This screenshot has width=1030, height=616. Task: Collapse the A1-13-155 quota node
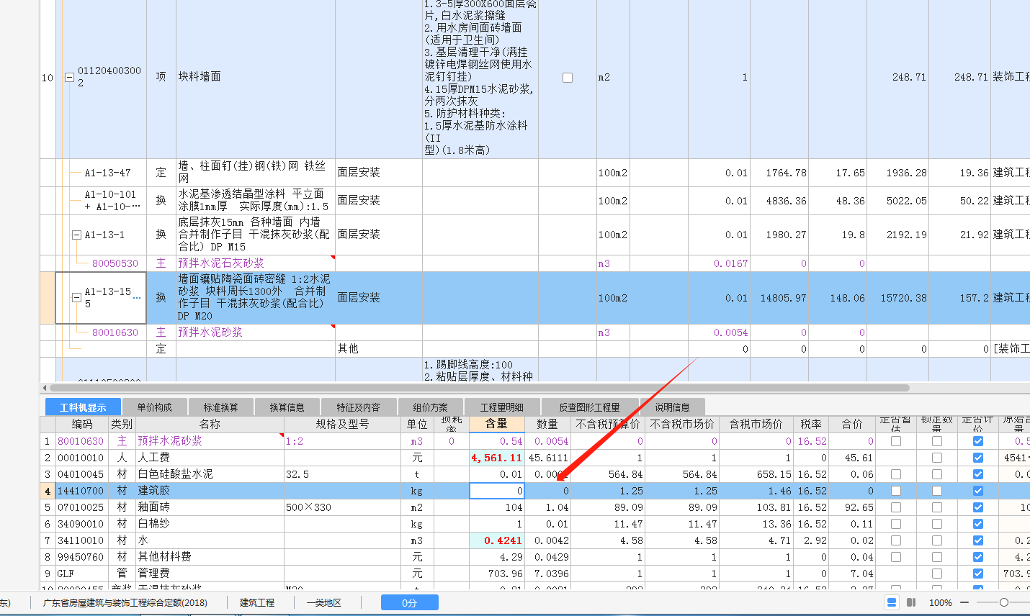(76, 297)
